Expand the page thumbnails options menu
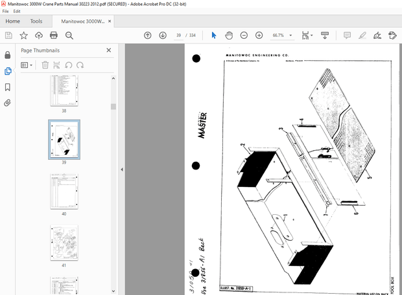 point(27,65)
